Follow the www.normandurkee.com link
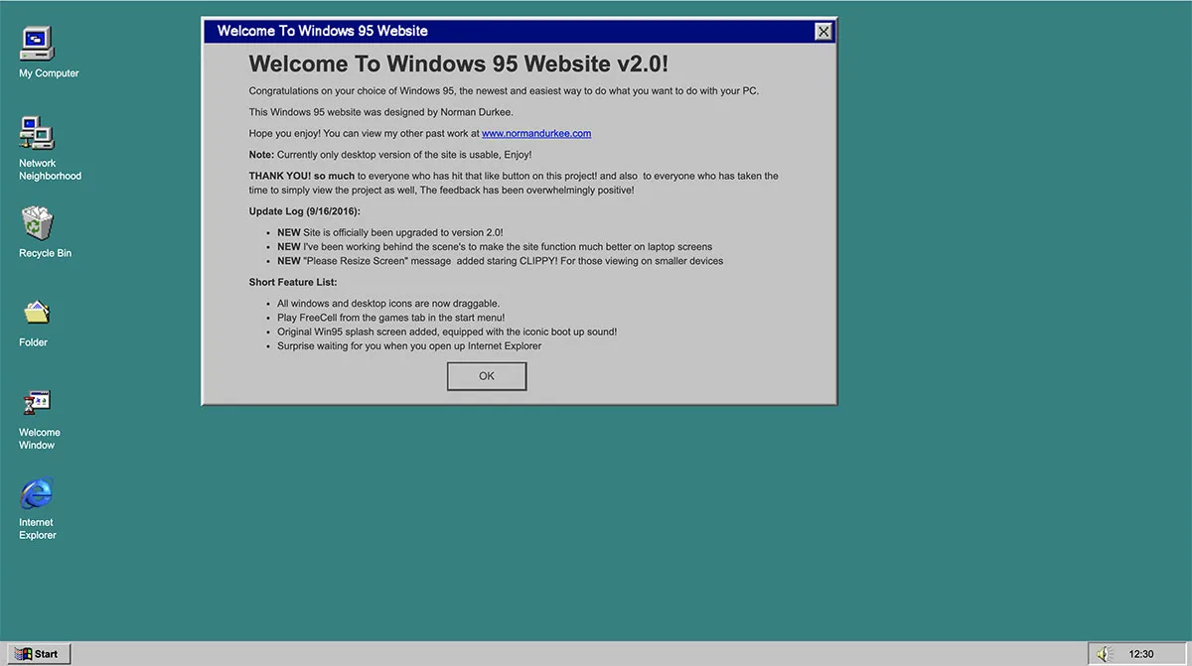Screen dimensions: 1192x666 tap(536, 133)
